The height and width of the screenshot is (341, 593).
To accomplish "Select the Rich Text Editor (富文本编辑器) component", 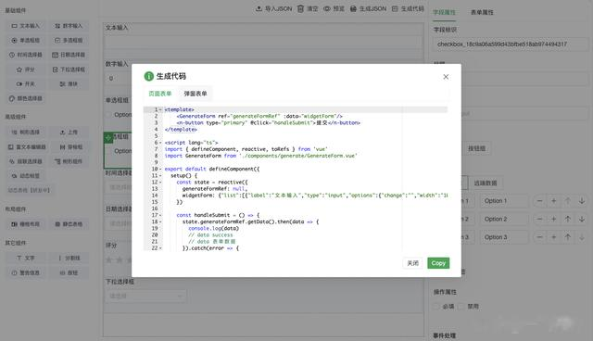I will pos(27,146).
